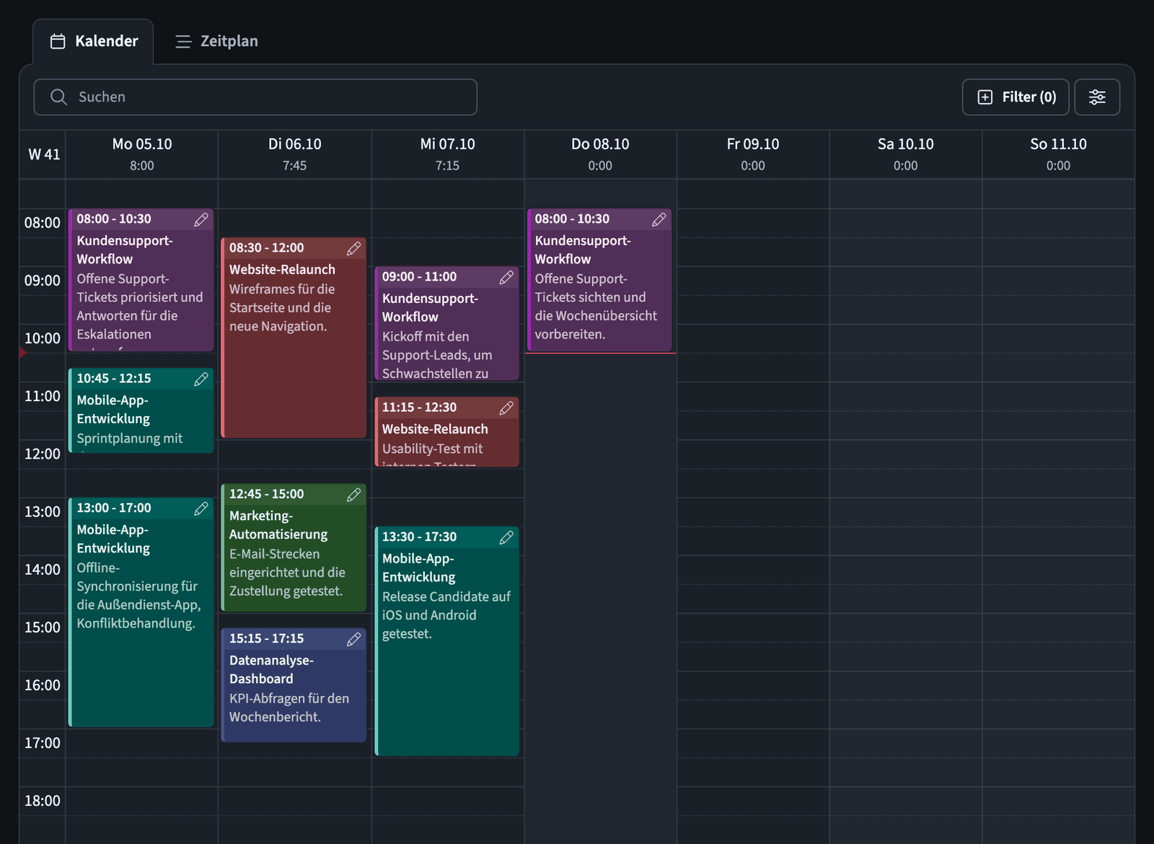Open Tuesday's Wireframes Website-Relaunch entry
Image resolution: width=1154 pixels, height=844 pixels.
pos(294,338)
